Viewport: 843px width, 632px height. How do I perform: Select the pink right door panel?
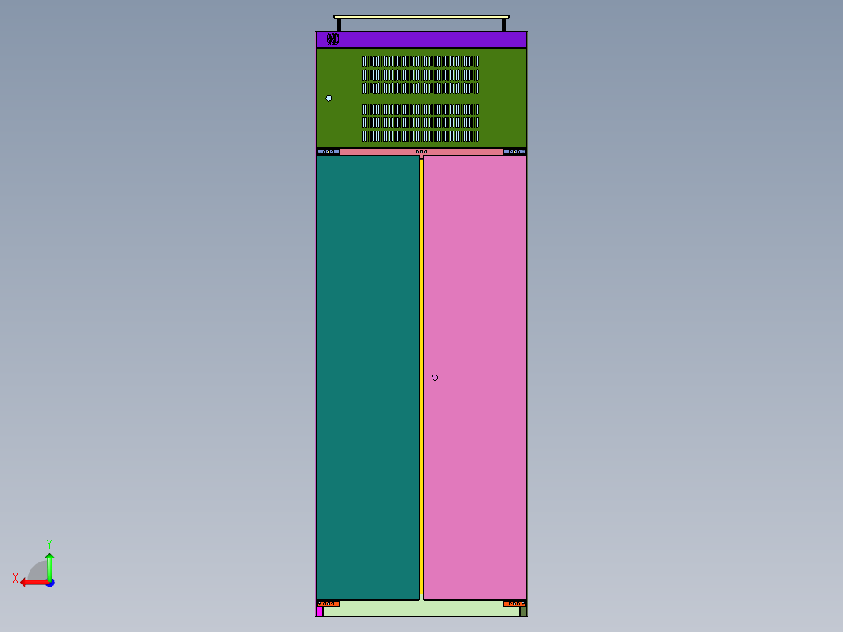475,377
